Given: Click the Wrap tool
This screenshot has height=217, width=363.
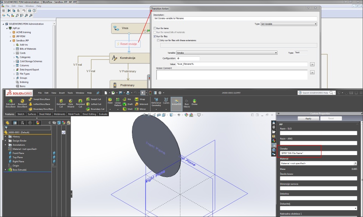Looking at the screenshot, I should tap(140, 99).
